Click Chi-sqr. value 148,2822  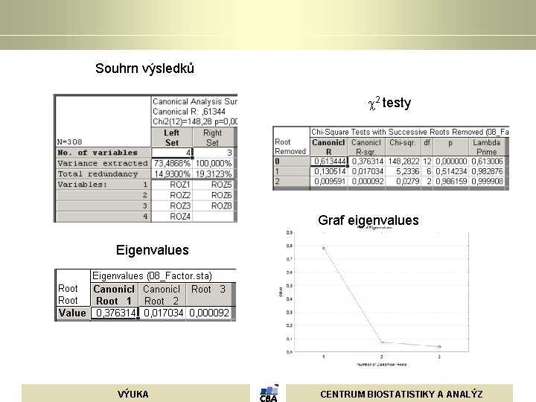403,161
